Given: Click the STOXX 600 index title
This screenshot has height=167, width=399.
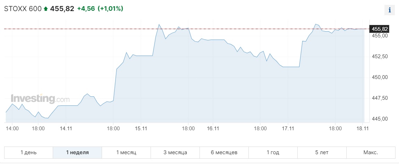Looking at the screenshot, I should [23, 9].
